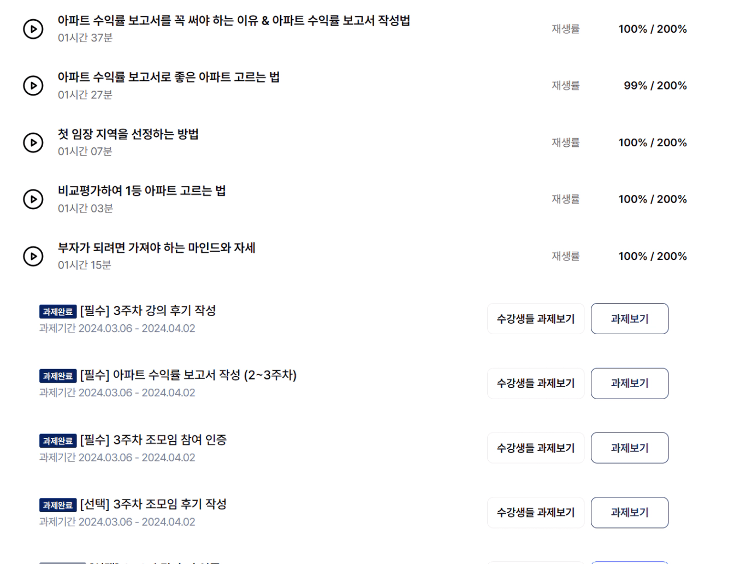Open 과제보기 for 3주차 강의 후기 작성
Screen dimensions: 746x564
630,319
